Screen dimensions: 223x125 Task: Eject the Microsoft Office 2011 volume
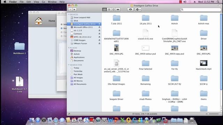click(x=99, y=27)
